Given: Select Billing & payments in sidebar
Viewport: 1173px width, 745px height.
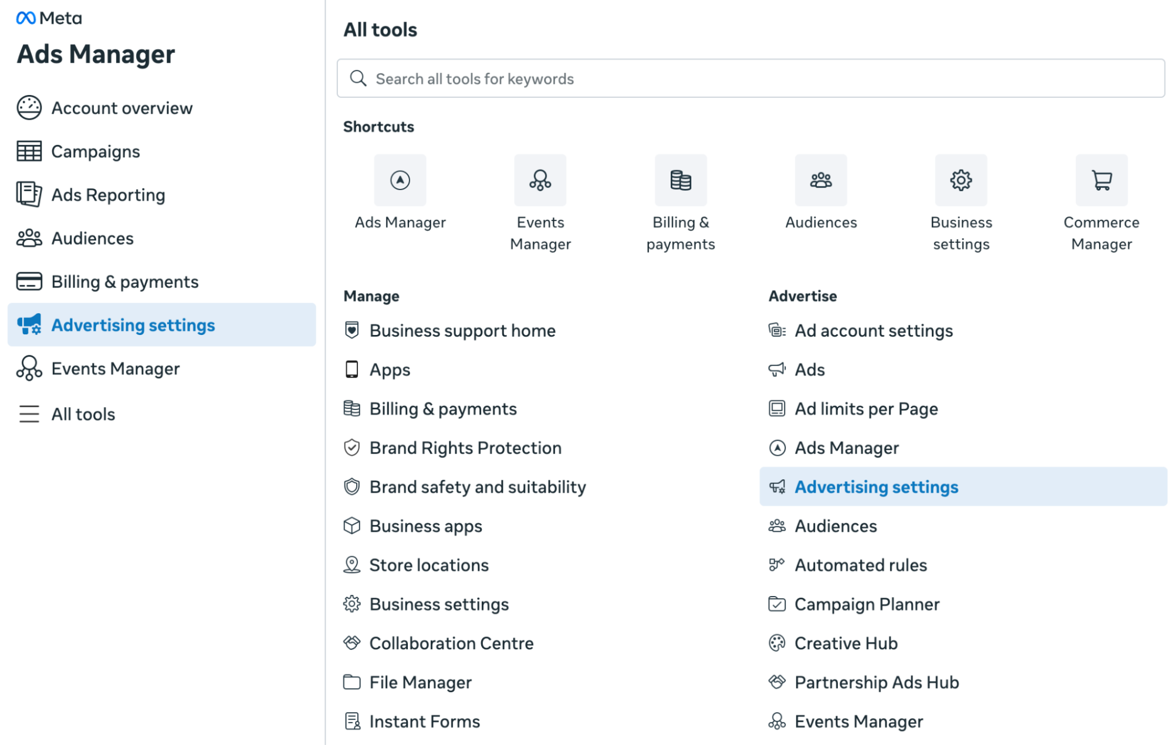Looking at the screenshot, I should (124, 282).
